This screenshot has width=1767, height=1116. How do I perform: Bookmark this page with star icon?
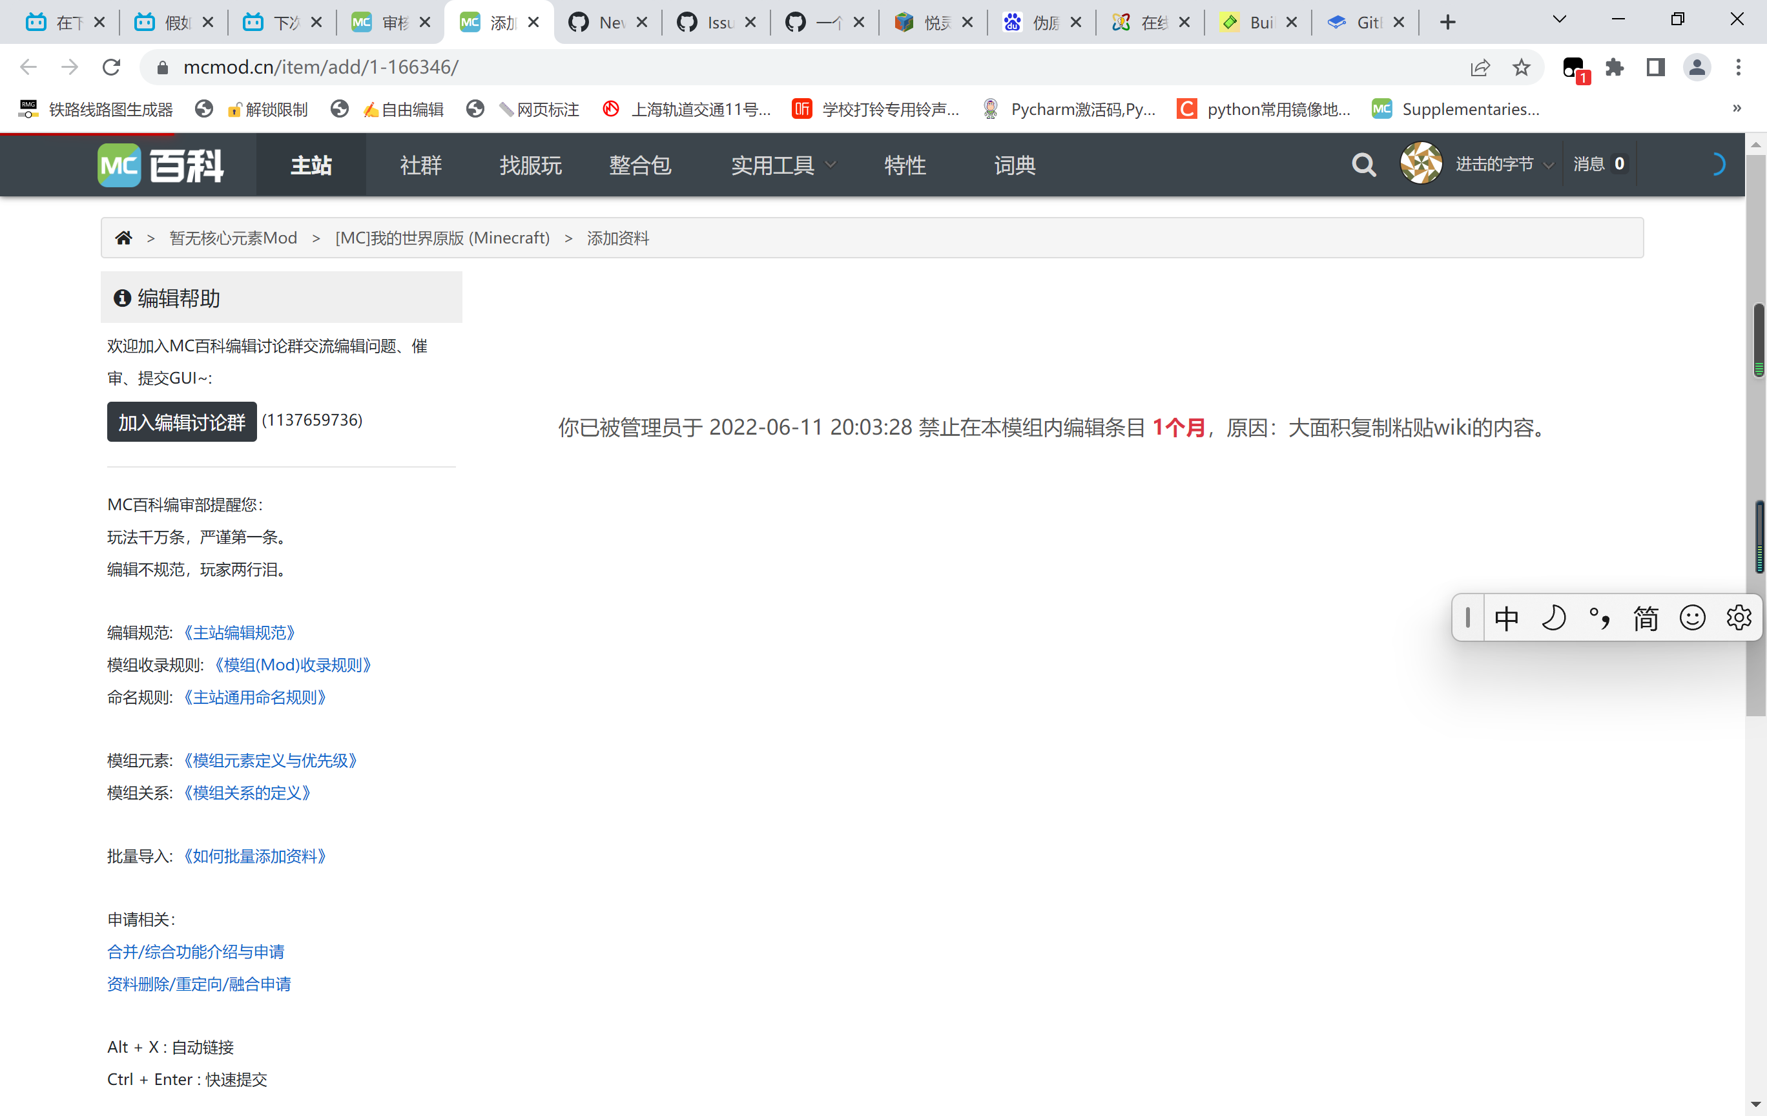[1521, 68]
